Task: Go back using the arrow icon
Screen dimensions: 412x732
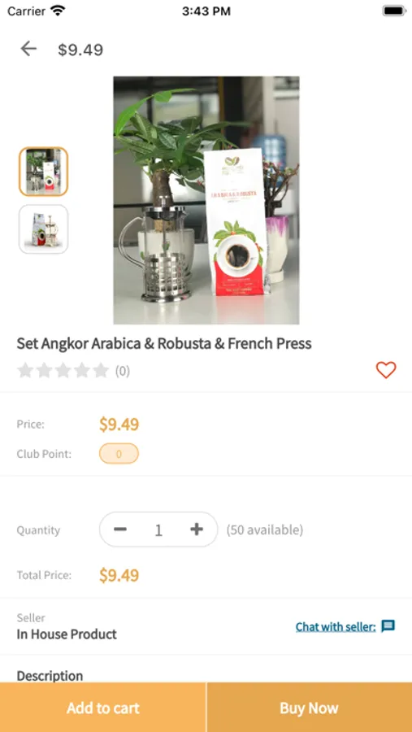Action: pos(28,49)
